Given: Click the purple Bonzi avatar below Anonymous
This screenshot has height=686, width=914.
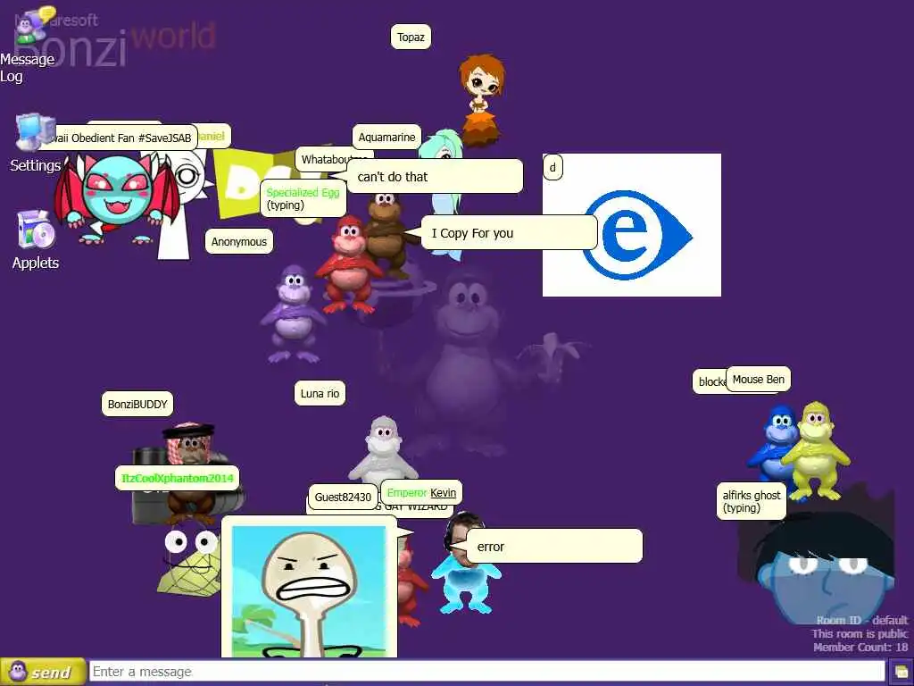Looking at the screenshot, I should click(294, 314).
